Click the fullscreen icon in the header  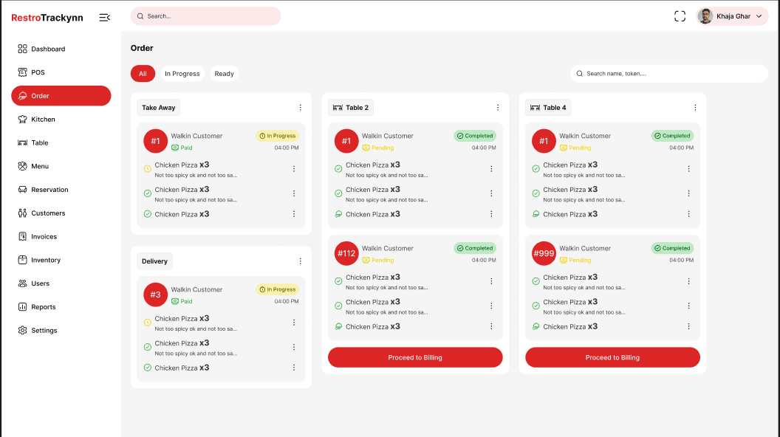680,16
